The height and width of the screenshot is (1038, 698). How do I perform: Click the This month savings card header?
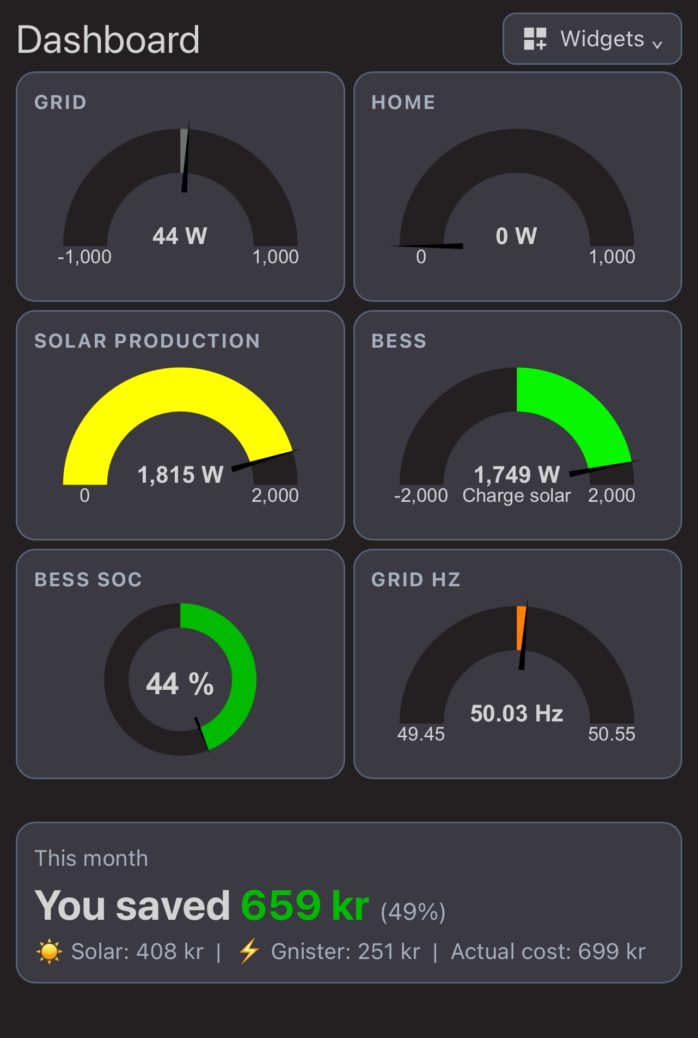pyautogui.click(x=91, y=858)
